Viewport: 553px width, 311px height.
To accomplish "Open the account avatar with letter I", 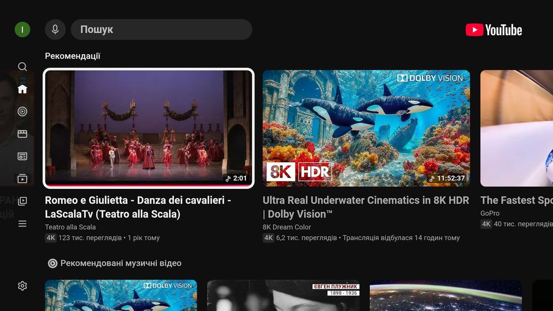I will click(22, 30).
